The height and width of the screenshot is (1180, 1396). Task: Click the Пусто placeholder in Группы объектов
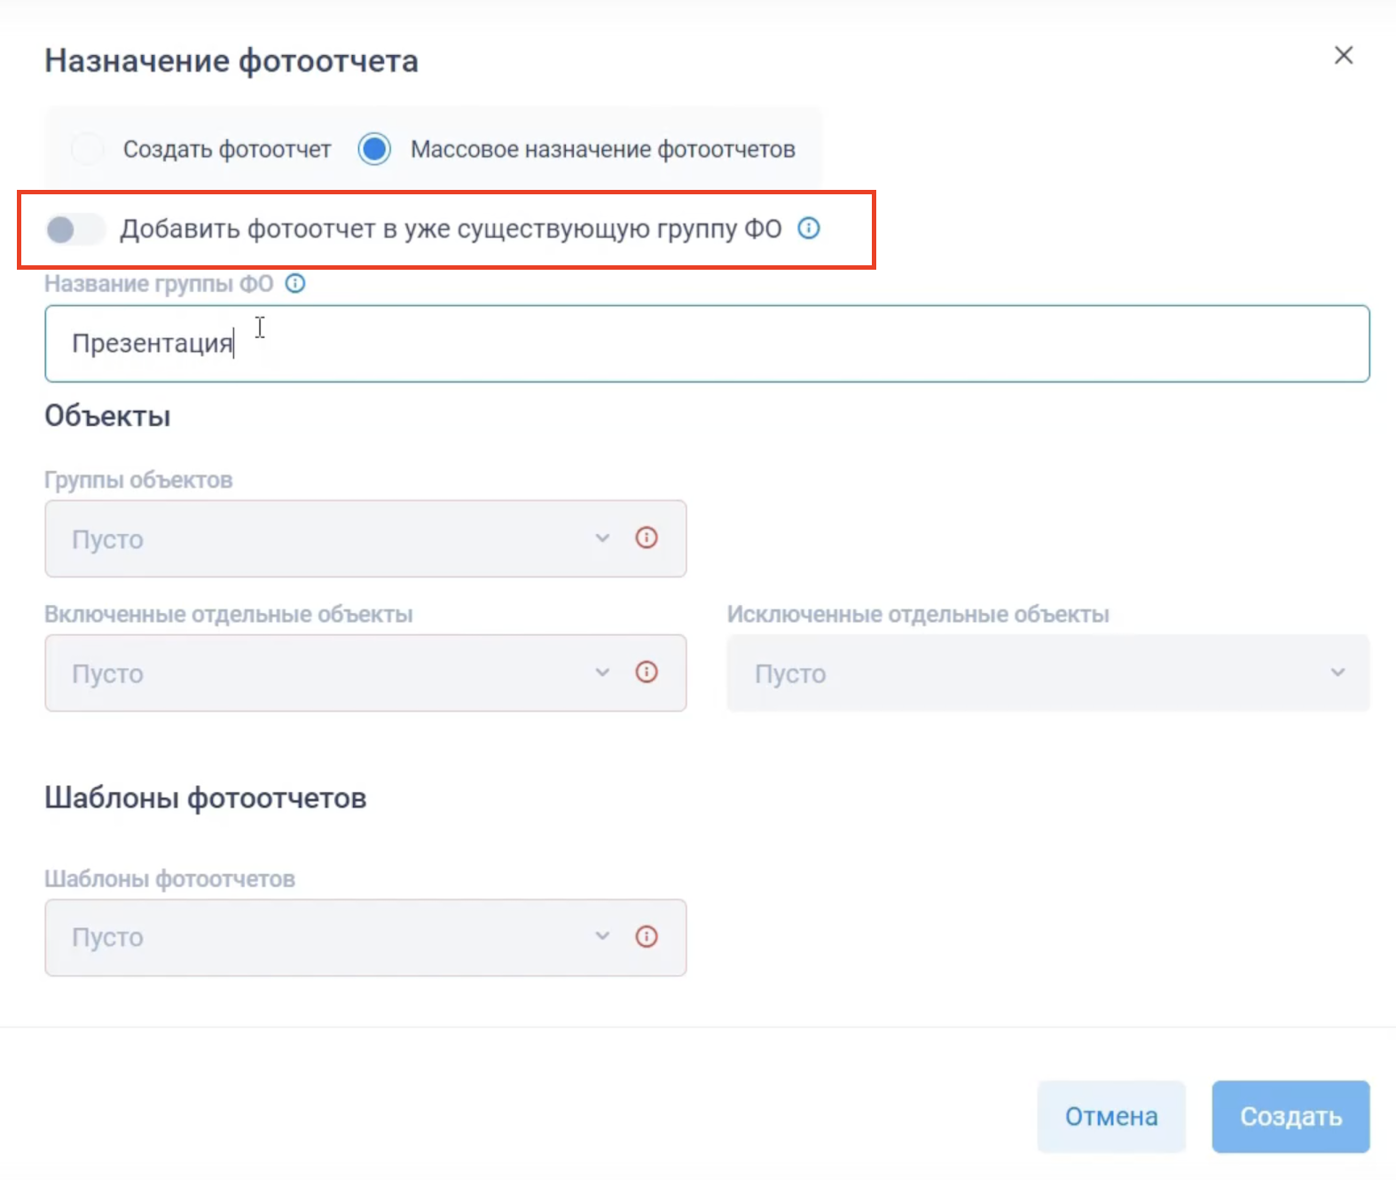tap(108, 539)
